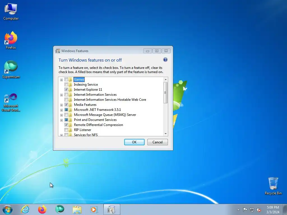Click the network tray icon
The image size is (287, 215).
pos(252,210)
